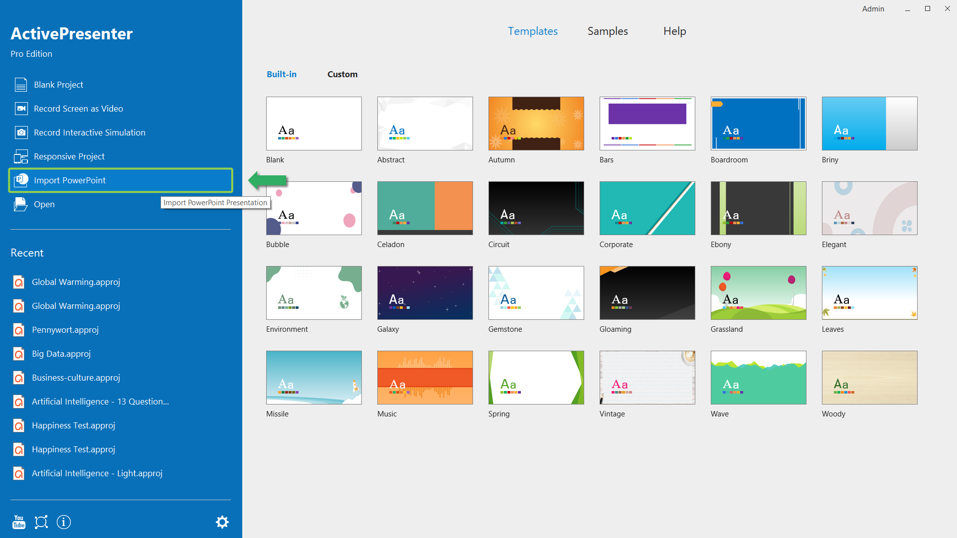Open the YouTube channel icon
This screenshot has width=957, height=538.
point(19,522)
